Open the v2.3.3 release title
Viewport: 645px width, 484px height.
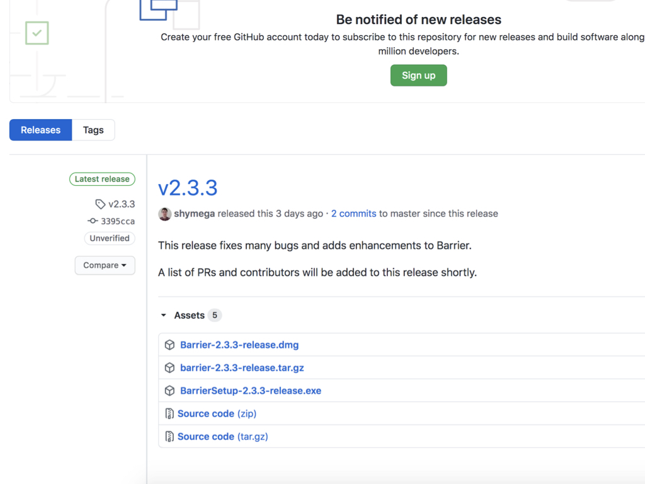click(x=188, y=188)
